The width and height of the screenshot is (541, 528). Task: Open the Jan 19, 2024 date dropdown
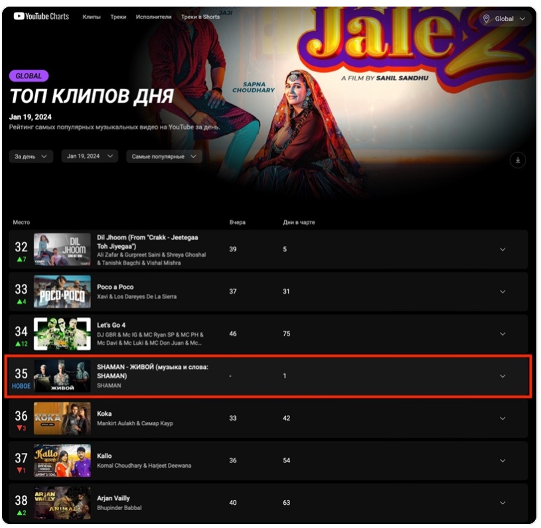pyautogui.click(x=90, y=157)
